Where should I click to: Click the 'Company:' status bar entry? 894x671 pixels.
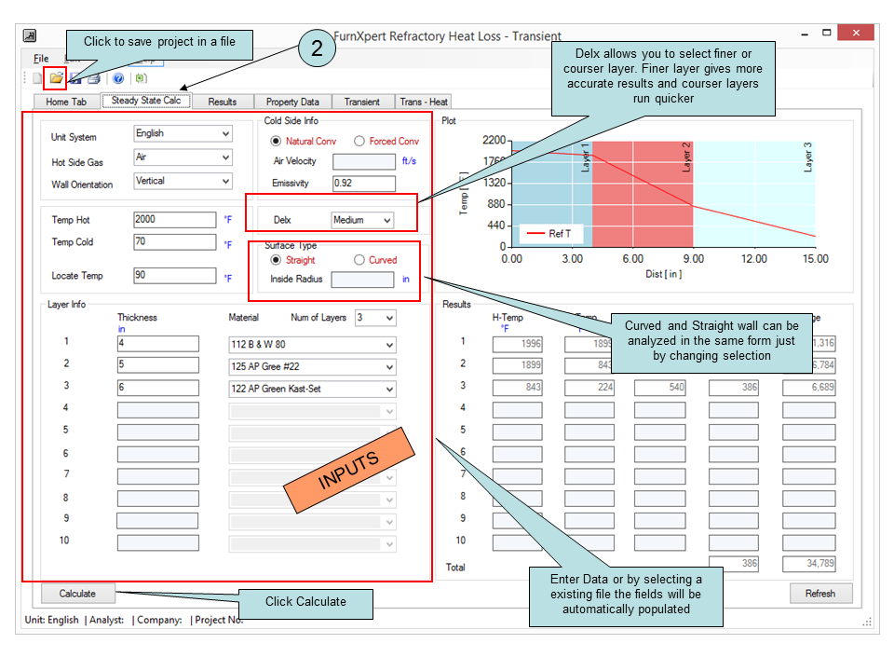(159, 620)
